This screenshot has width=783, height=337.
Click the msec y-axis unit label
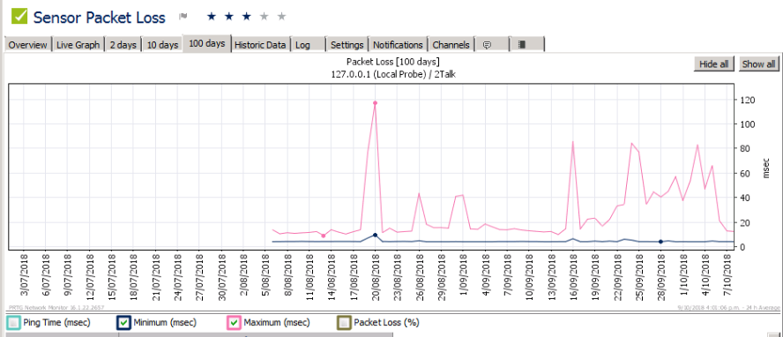pos(767,168)
